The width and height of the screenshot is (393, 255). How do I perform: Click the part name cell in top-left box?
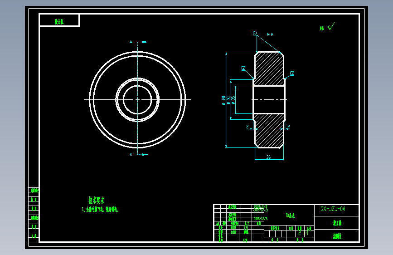point(59,20)
